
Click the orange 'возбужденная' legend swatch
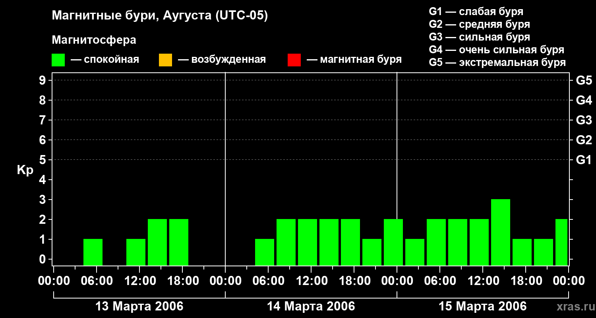[165, 60]
